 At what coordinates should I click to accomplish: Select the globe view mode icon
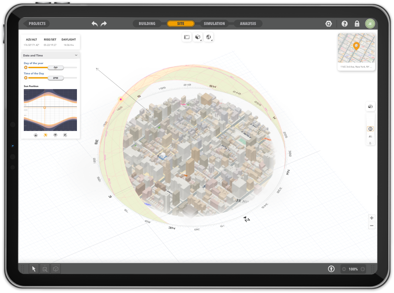[x=209, y=37]
